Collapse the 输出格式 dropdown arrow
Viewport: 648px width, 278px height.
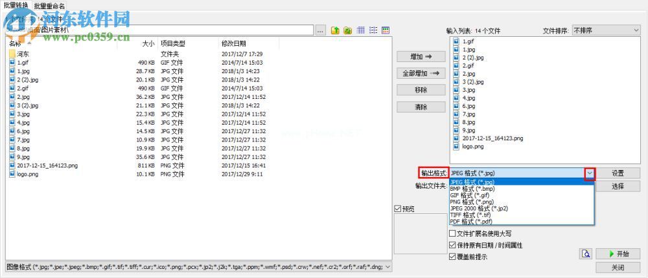coord(590,173)
